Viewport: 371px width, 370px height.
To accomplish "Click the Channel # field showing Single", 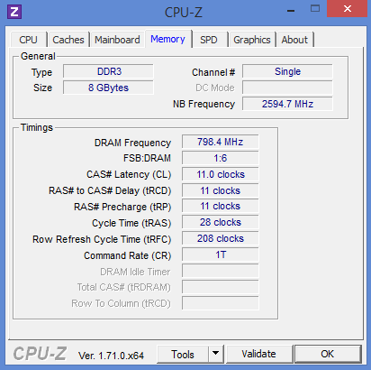I will pos(287,71).
